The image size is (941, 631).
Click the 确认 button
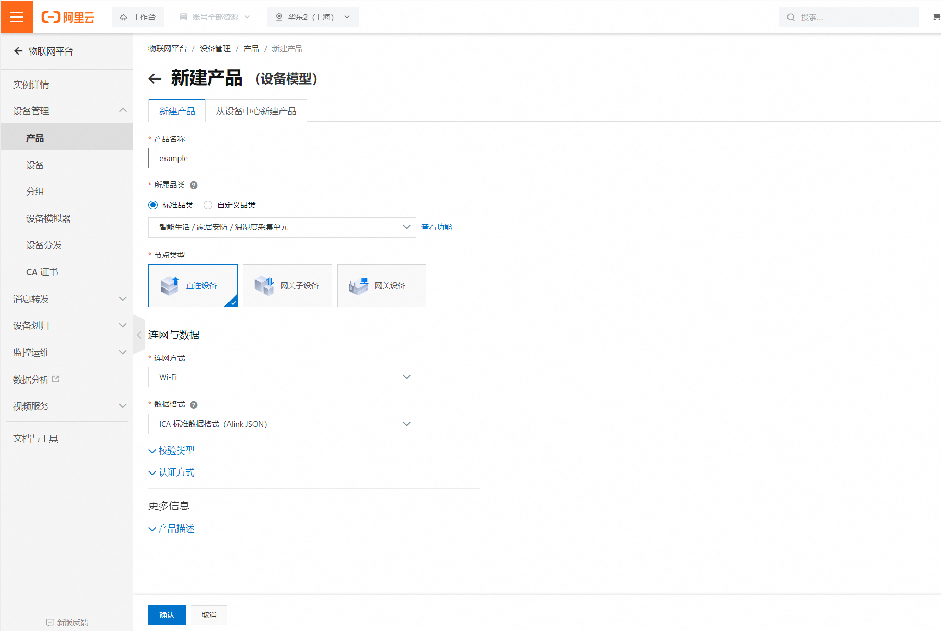pyautogui.click(x=167, y=615)
